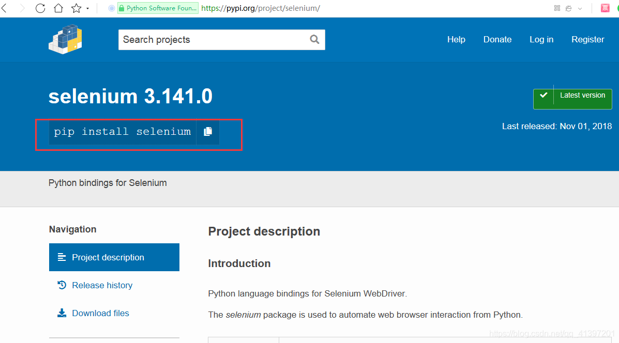Viewport: 619px width, 343px height.
Task: Open the pink extension icon in toolbar
Action: 605,8
